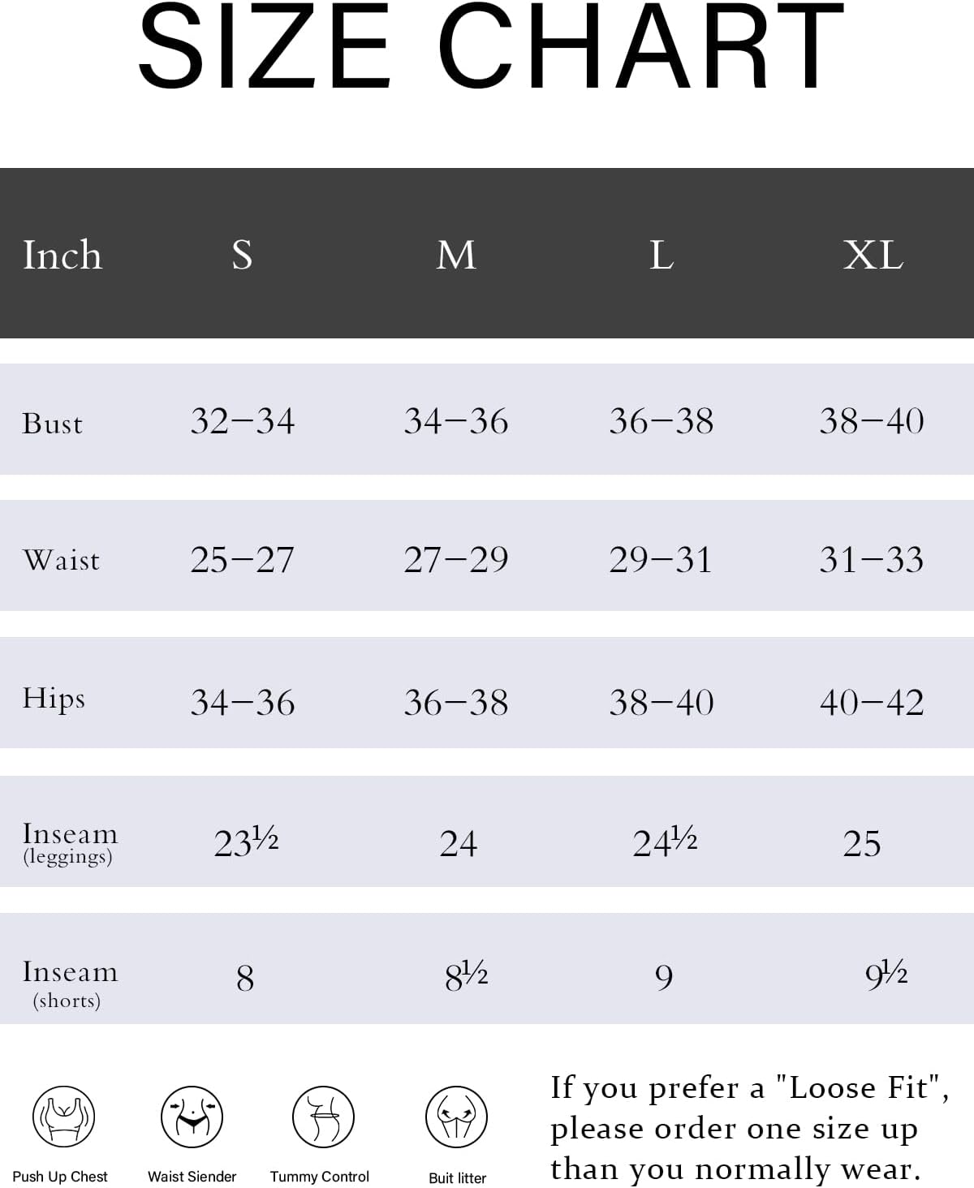
Task: Click the SIZE CHART title
Action: (491, 46)
